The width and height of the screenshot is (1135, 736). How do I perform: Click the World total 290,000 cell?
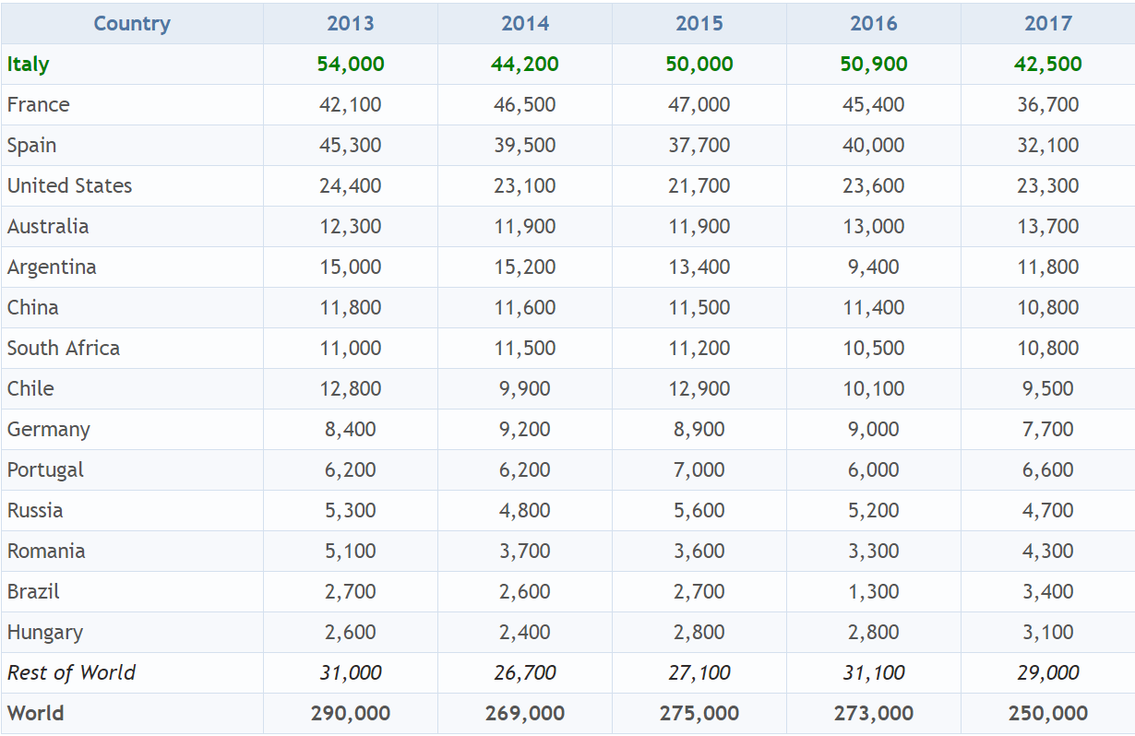[351, 714]
